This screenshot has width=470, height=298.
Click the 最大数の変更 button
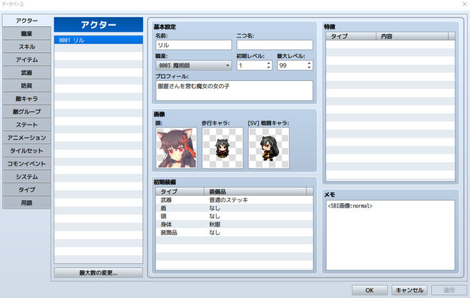pyautogui.click(x=98, y=273)
